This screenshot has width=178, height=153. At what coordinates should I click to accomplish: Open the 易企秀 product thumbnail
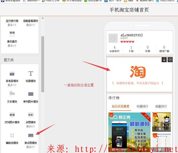point(129,132)
